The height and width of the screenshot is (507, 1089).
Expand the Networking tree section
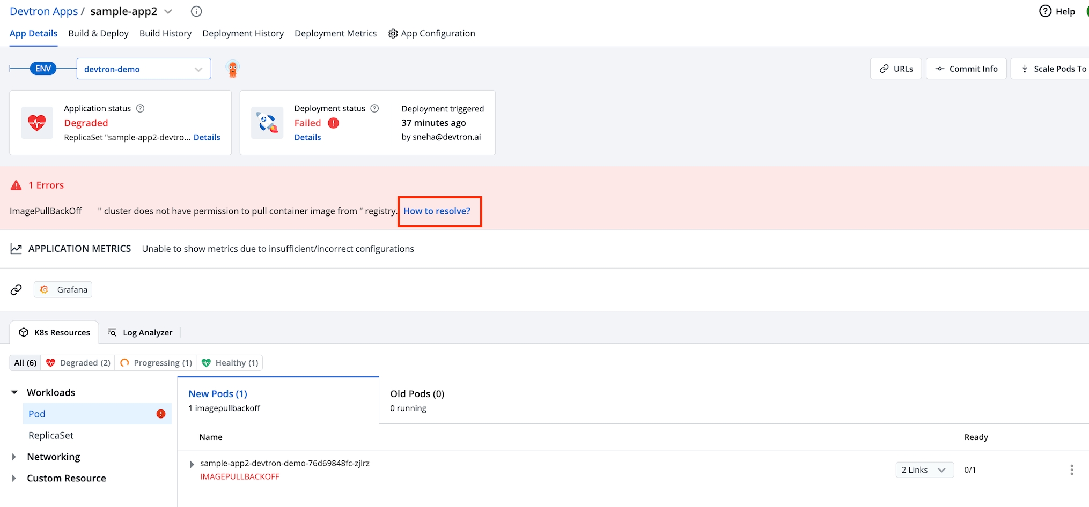14,457
